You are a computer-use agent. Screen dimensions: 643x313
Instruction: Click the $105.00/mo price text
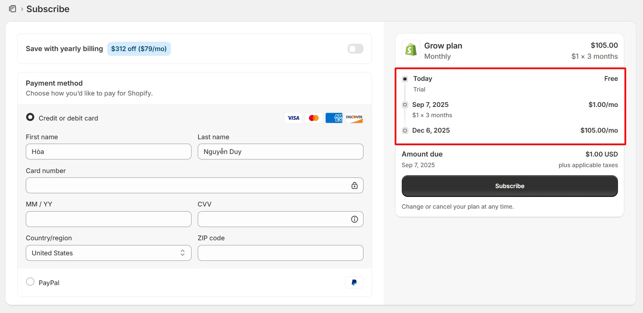pyautogui.click(x=599, y=130)
